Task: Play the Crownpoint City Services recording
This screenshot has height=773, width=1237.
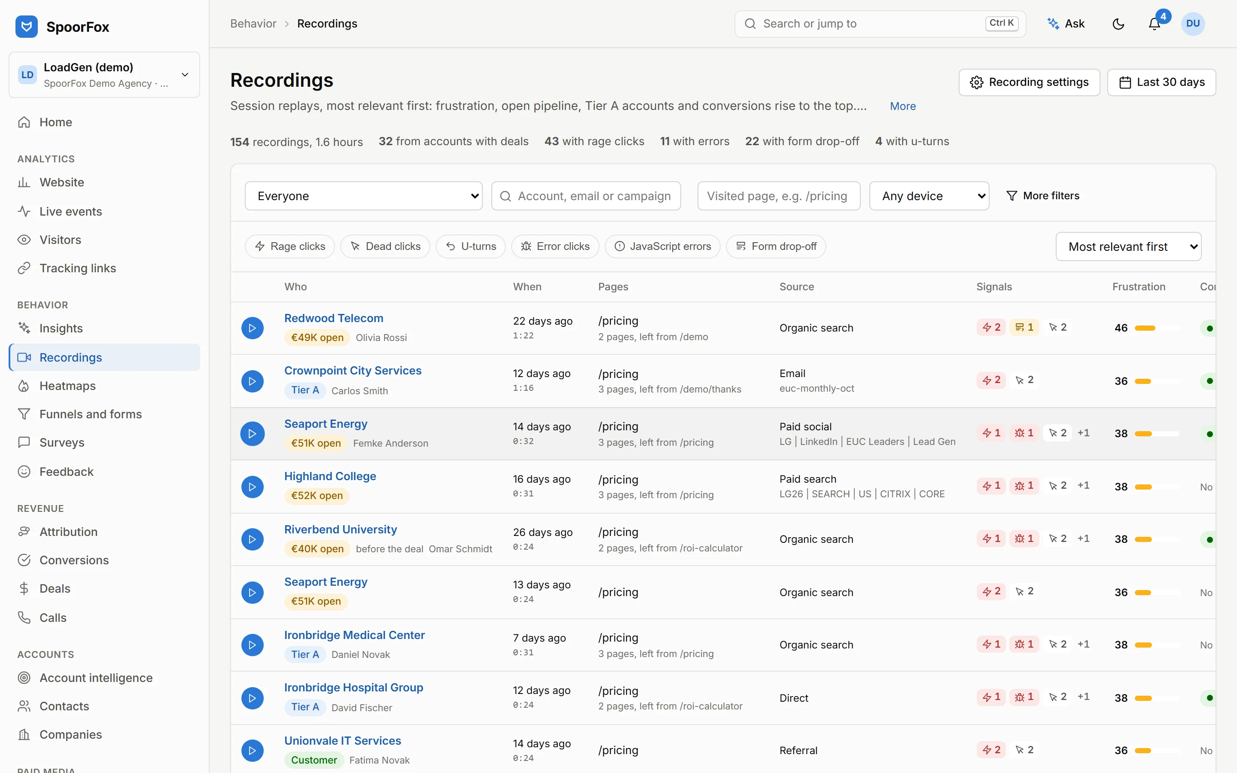Action: (x=252, y=381)
